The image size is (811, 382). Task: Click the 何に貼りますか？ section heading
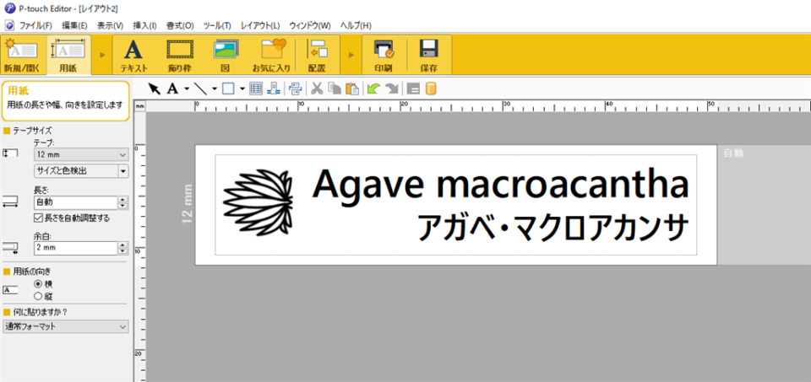click(41, 311)
